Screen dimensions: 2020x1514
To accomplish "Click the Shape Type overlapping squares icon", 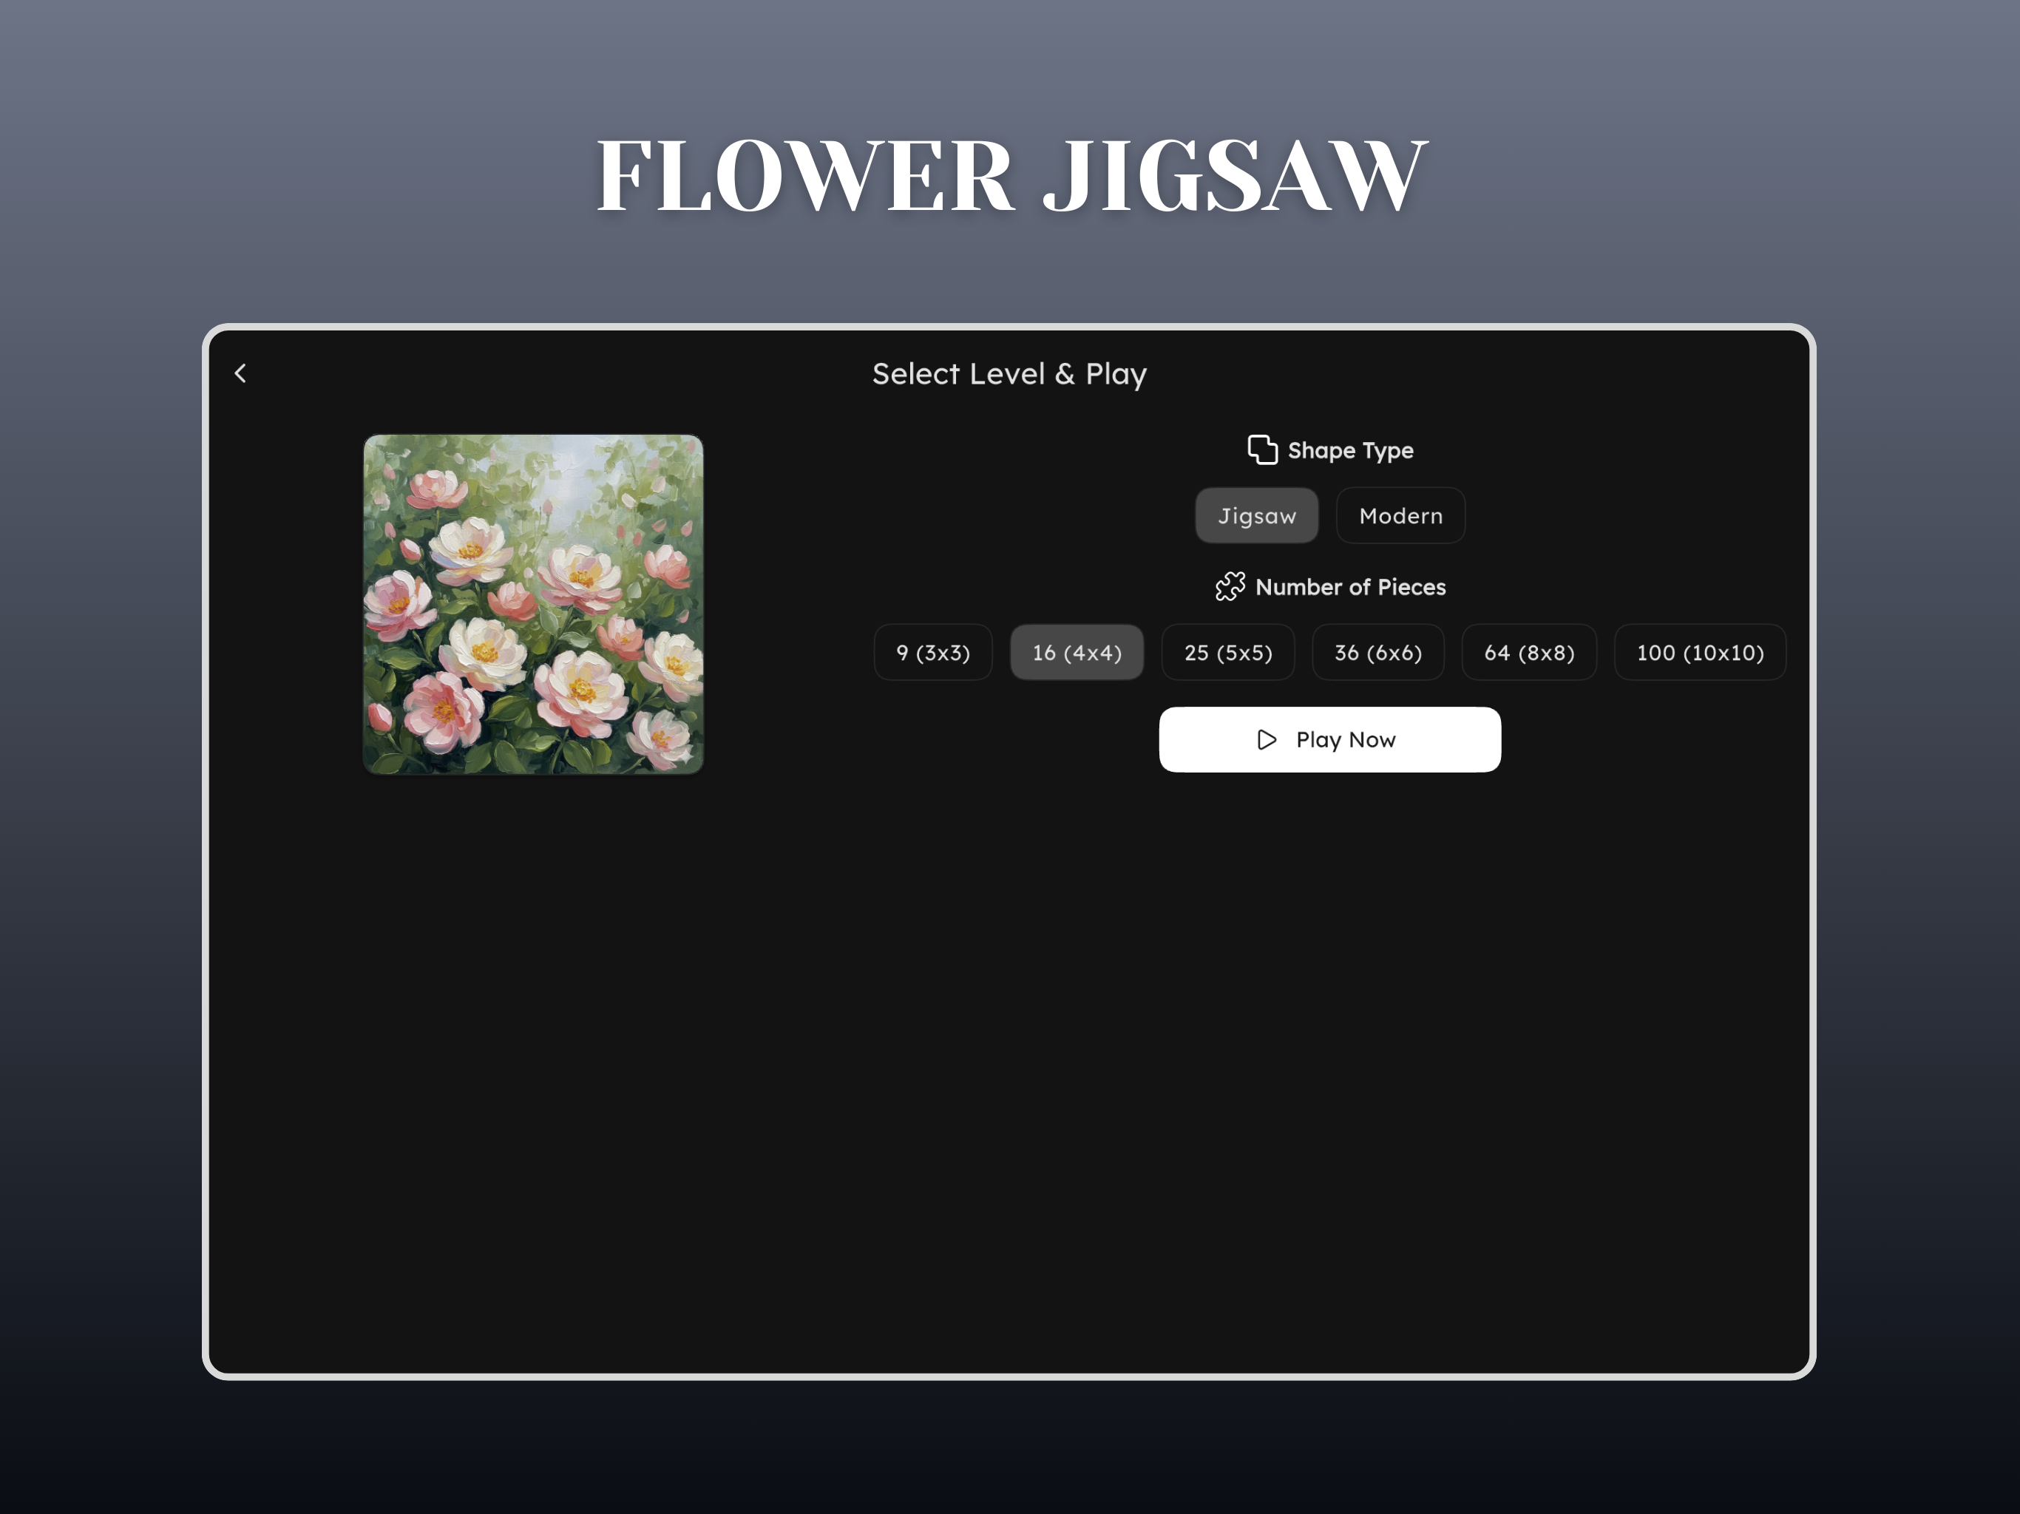I will coord(1262,449).
